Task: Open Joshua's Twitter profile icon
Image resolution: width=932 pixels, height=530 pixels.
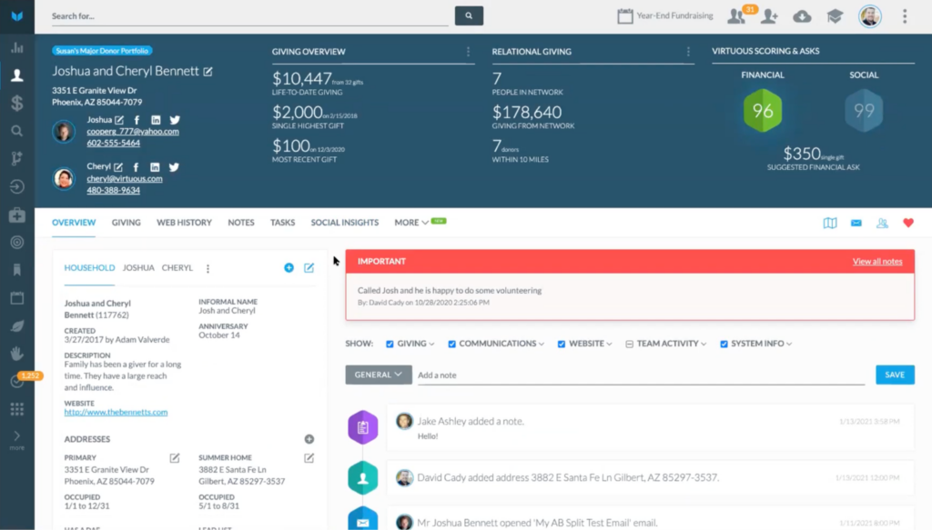Action: tap(175, 120)
